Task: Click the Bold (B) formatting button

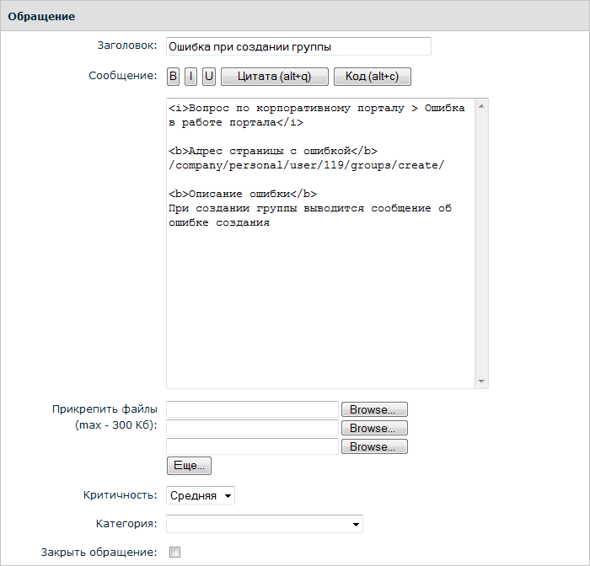Action: 173,77
